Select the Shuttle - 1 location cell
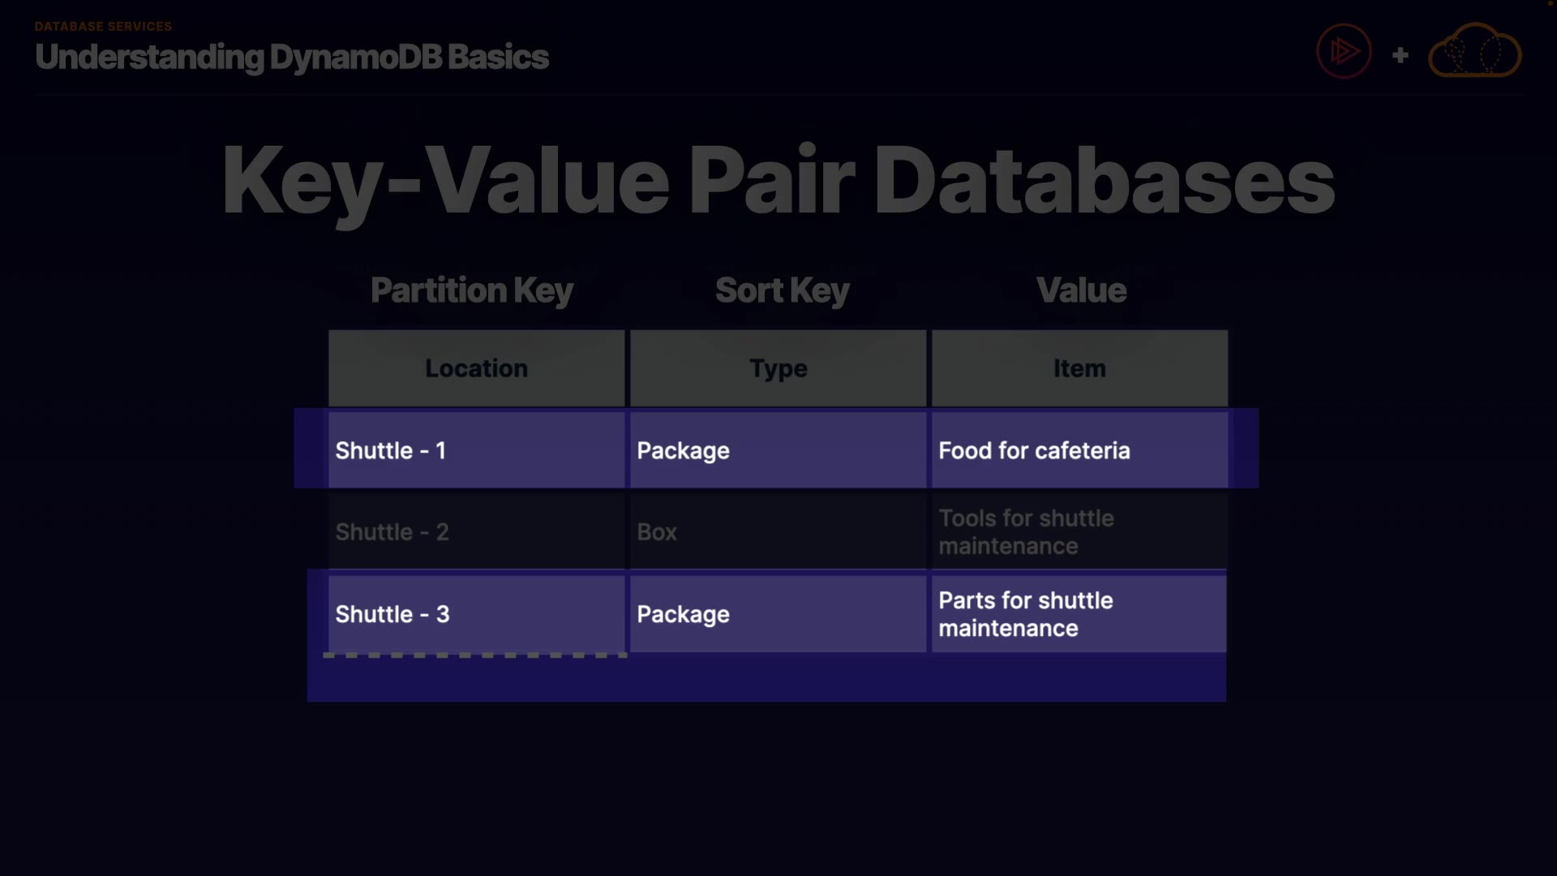1557x876 pixels. pos(476,450)
